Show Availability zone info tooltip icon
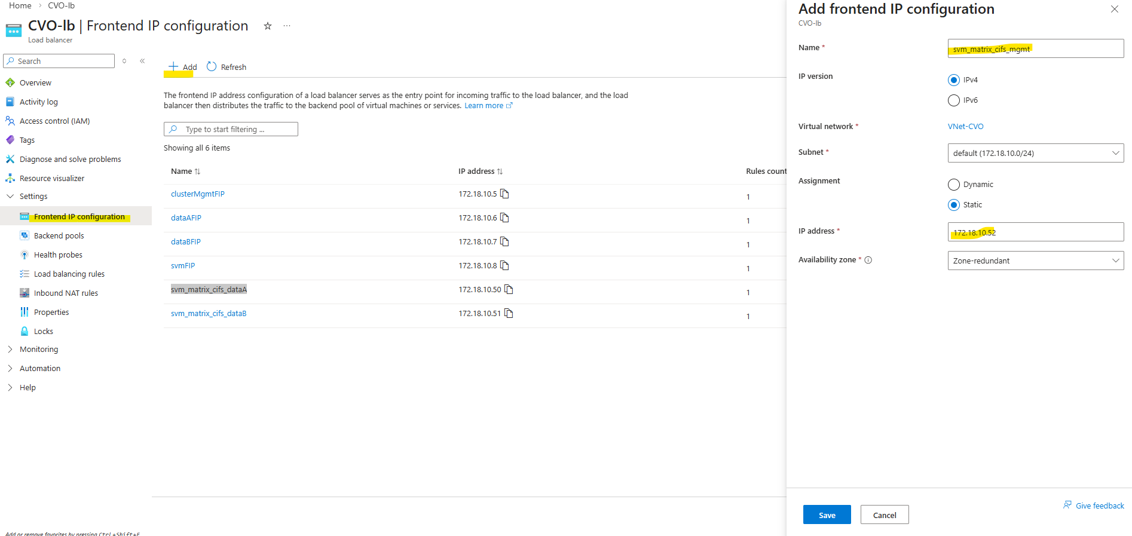 tap(868, 260)
